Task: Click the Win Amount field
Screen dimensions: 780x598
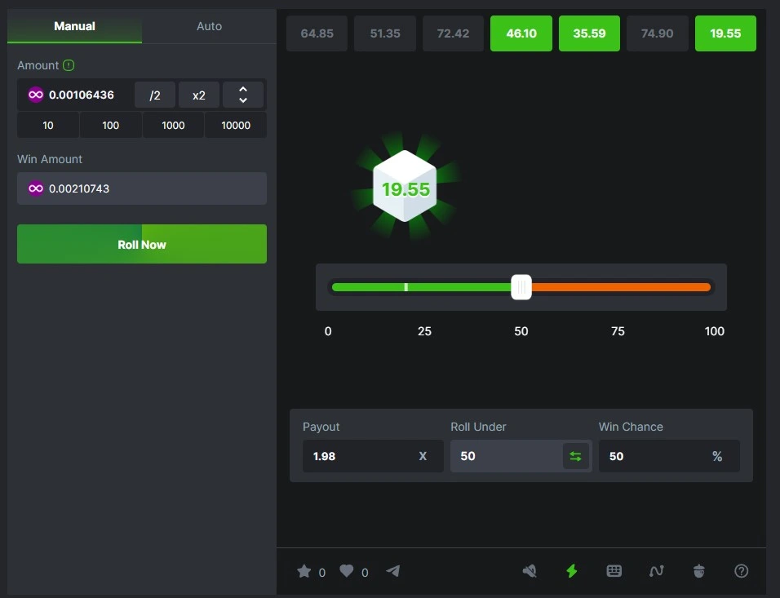Action: (142, 188)
